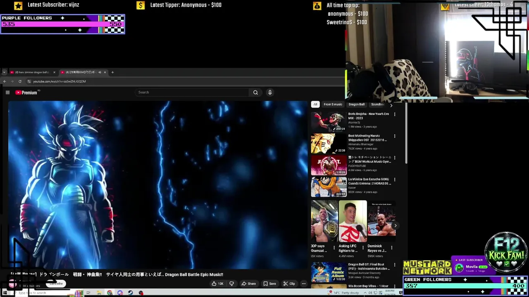Select the playing Japanese-titled Dragon Ball BGM tab
The height and width of the screenshot is (297, 529).
point(81,72)
